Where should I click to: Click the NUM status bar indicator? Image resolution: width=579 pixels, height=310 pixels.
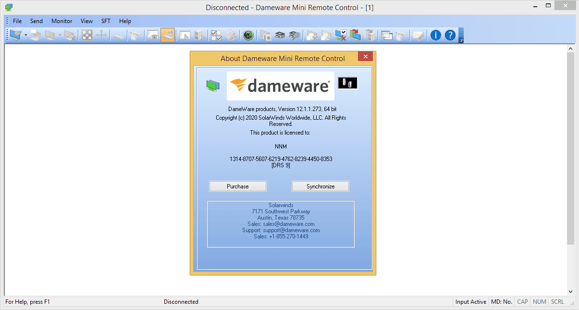tap(540, 302)
